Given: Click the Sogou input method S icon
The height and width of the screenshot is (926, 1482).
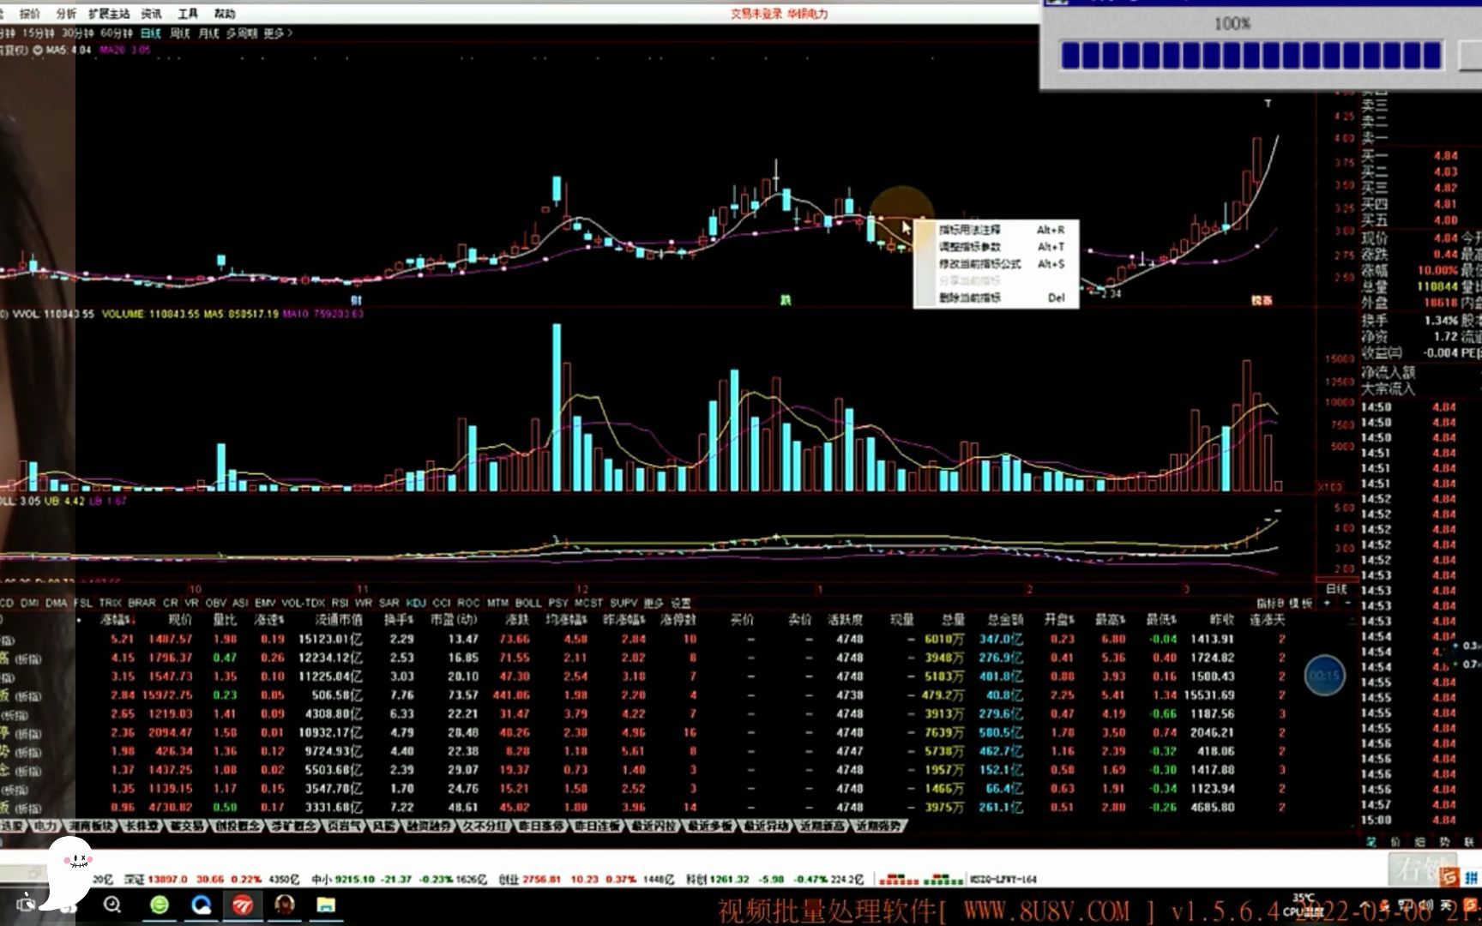Looking at the screenshot, I should coord(1449,877).
